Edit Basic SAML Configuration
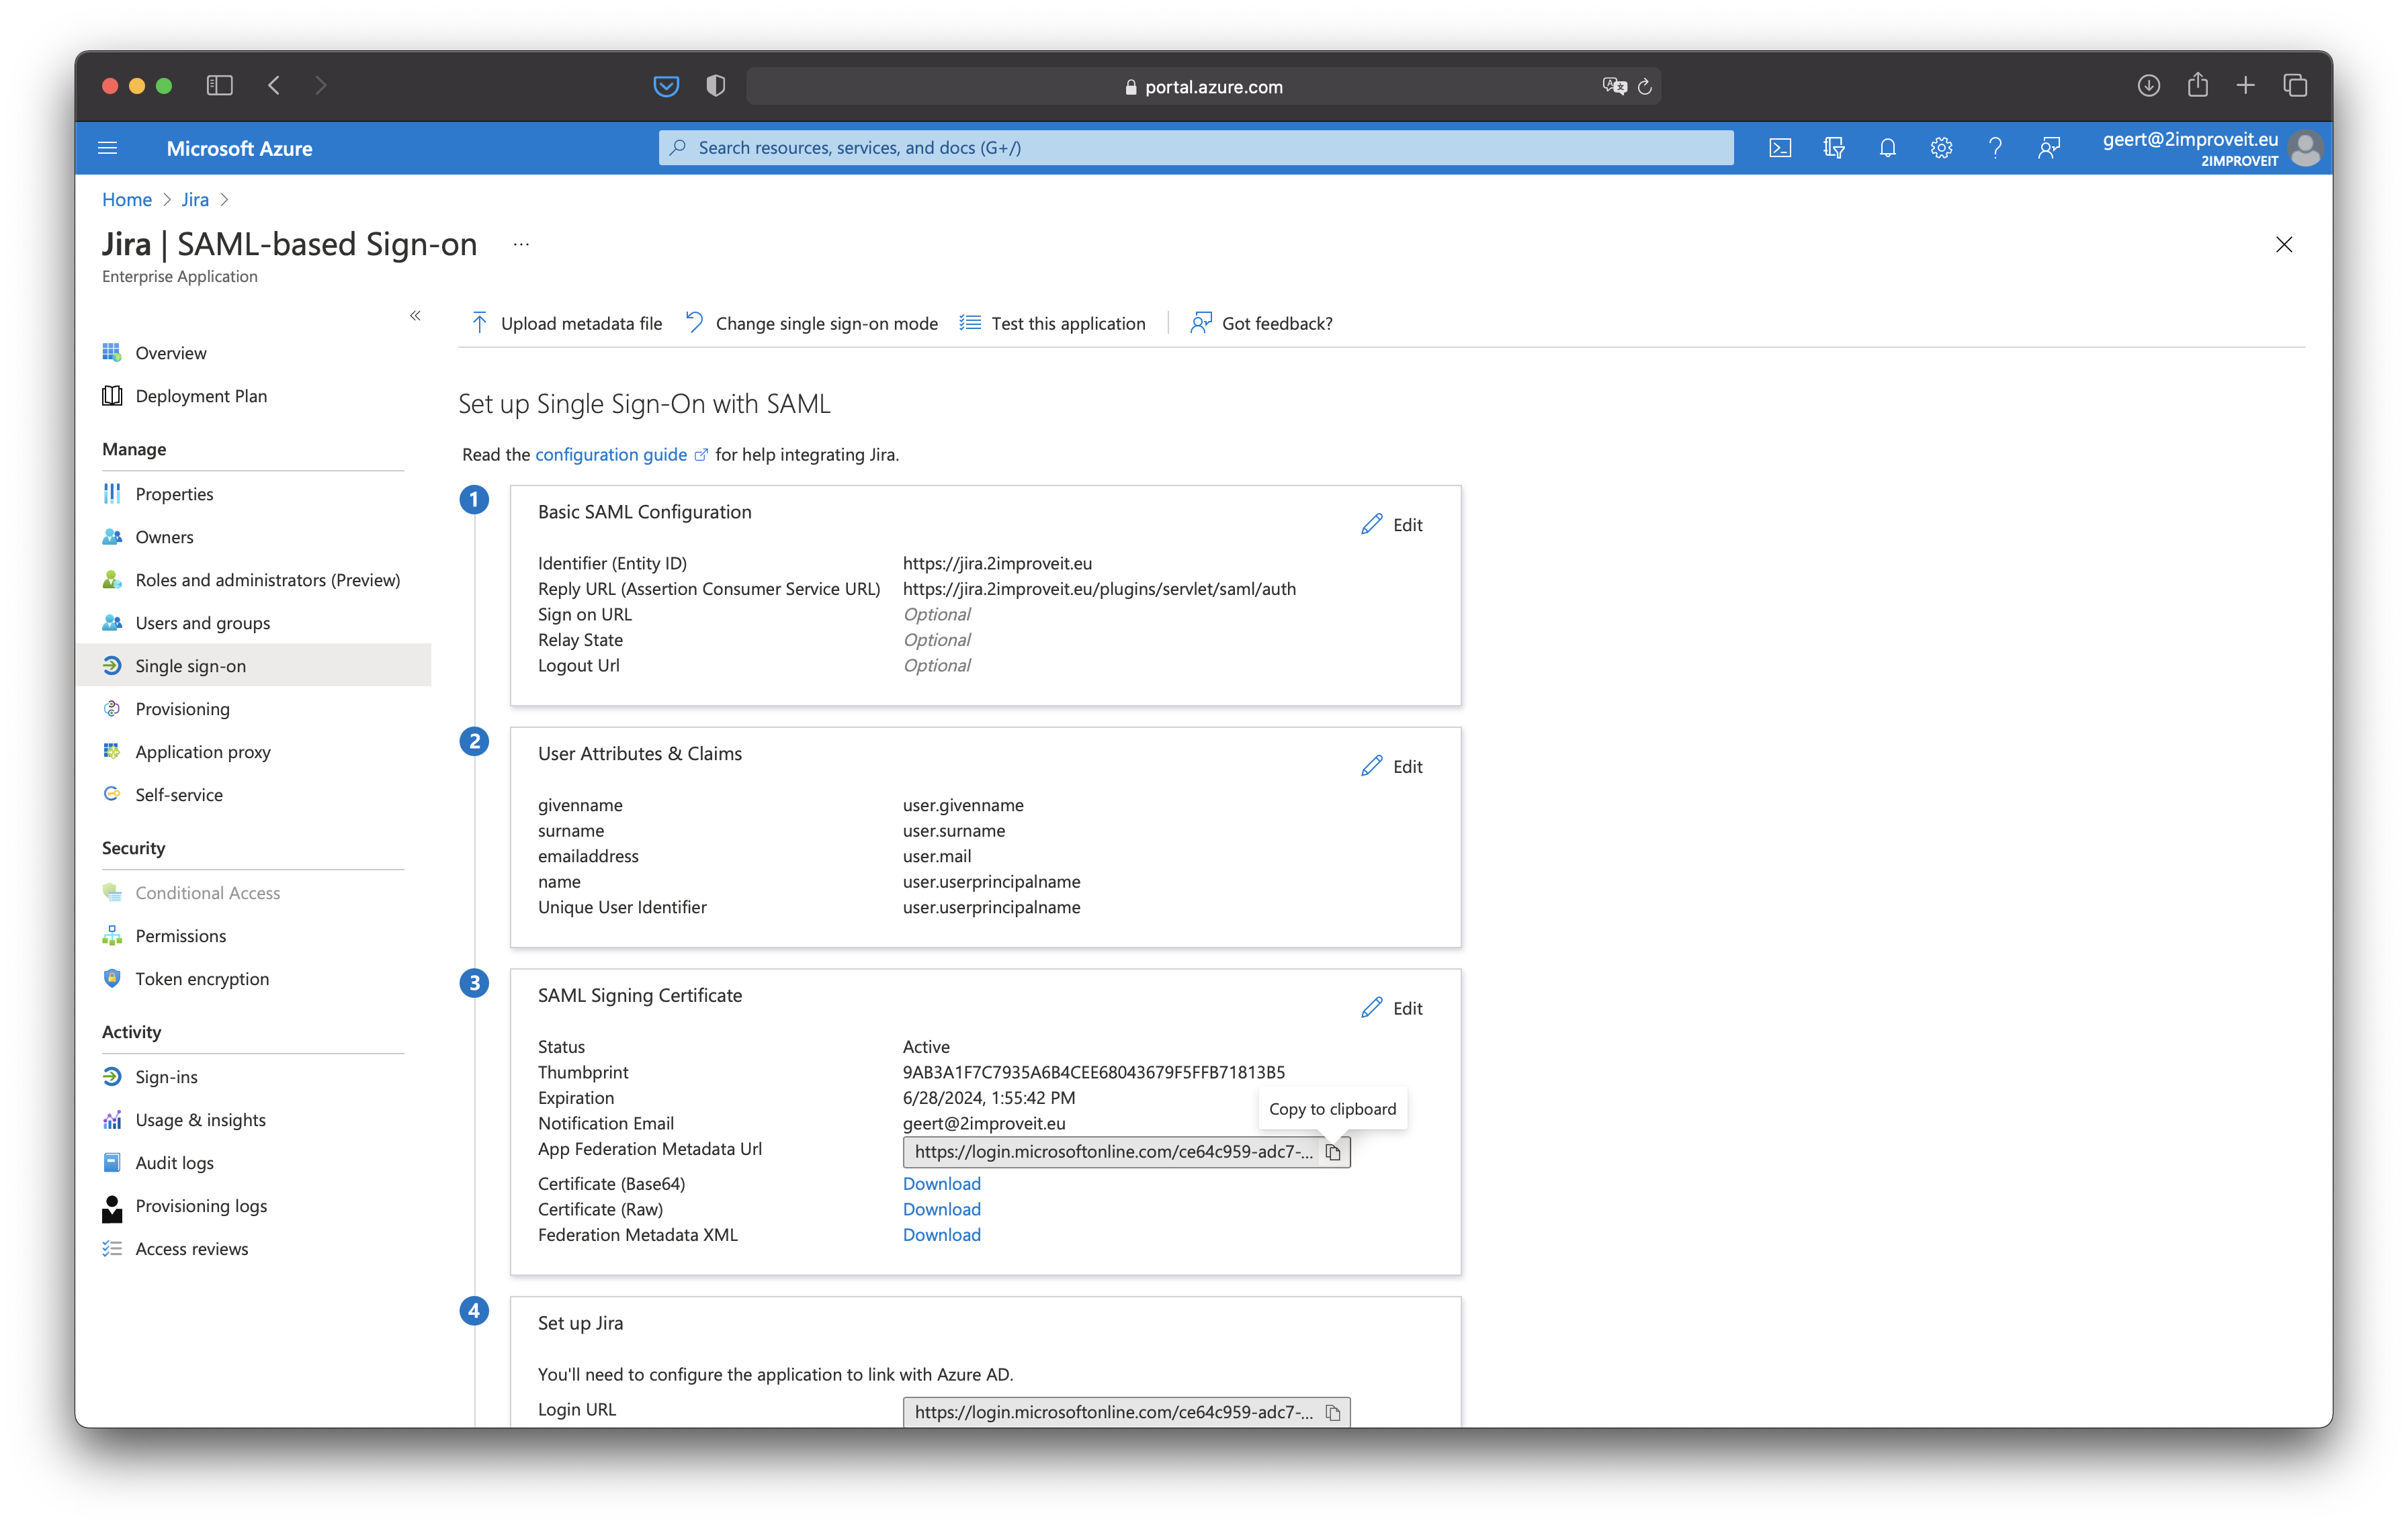This screenshot has height=1527, width=2408. point(1392,524)
